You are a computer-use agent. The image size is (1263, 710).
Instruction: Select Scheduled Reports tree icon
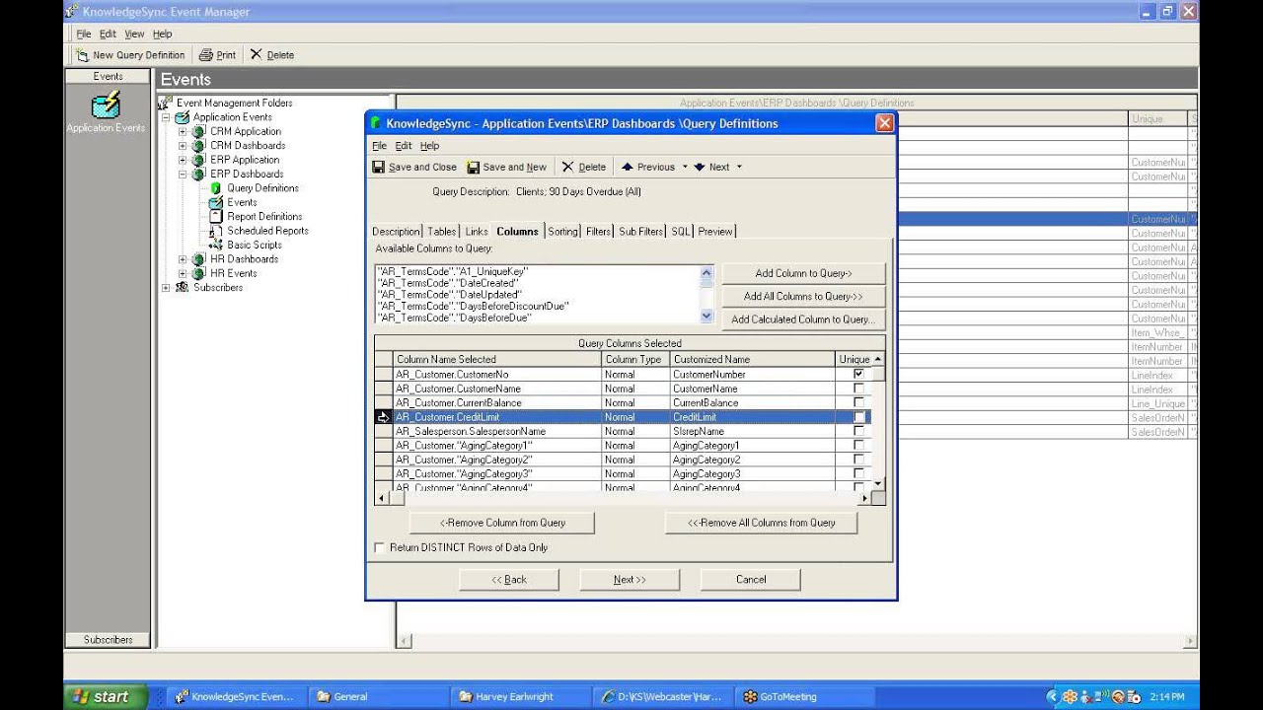(x=216, y=231)
